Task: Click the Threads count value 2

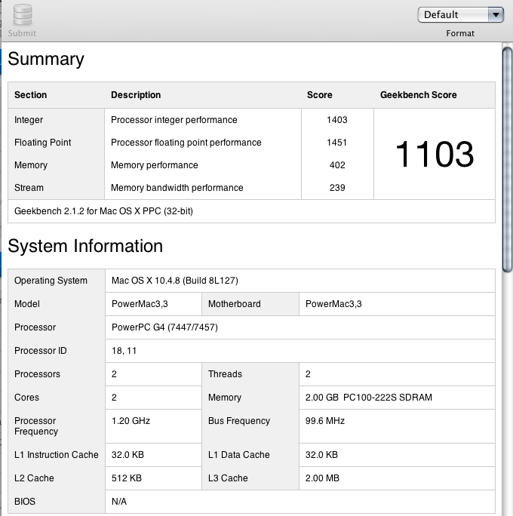Action: (308, 374)
